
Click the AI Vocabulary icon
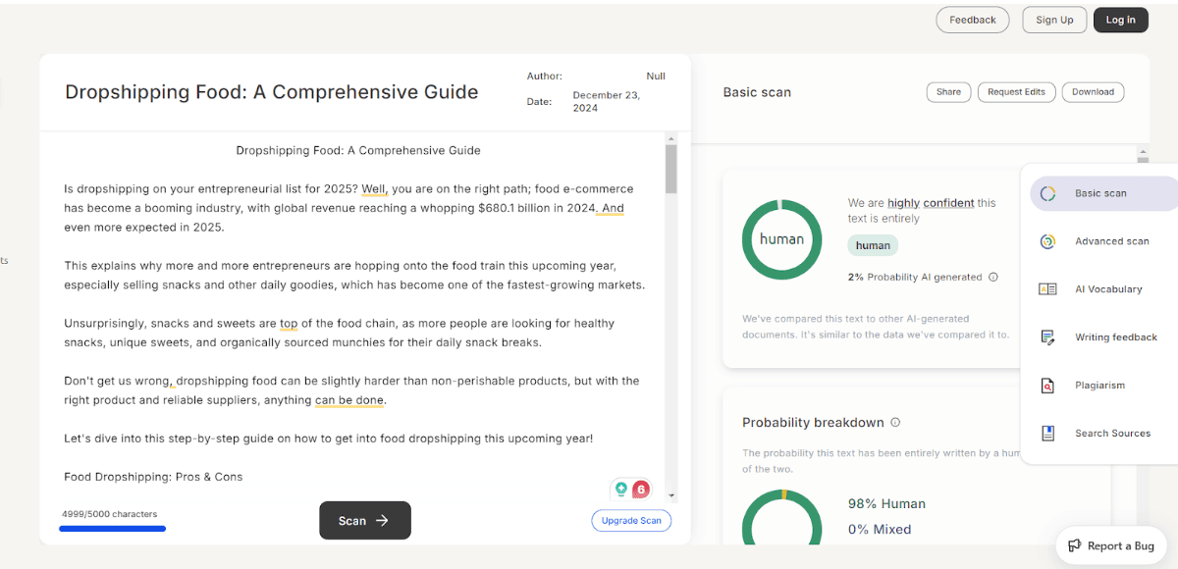pyautogui.click(x=1047, y=289)
